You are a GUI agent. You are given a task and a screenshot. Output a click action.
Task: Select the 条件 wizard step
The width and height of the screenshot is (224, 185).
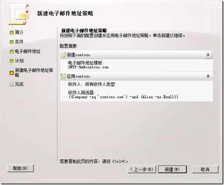coord(19,42)
